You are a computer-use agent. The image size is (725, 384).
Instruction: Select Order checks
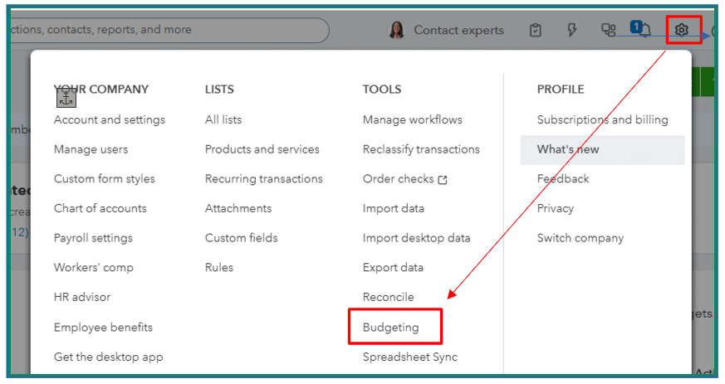pos(398,179)
